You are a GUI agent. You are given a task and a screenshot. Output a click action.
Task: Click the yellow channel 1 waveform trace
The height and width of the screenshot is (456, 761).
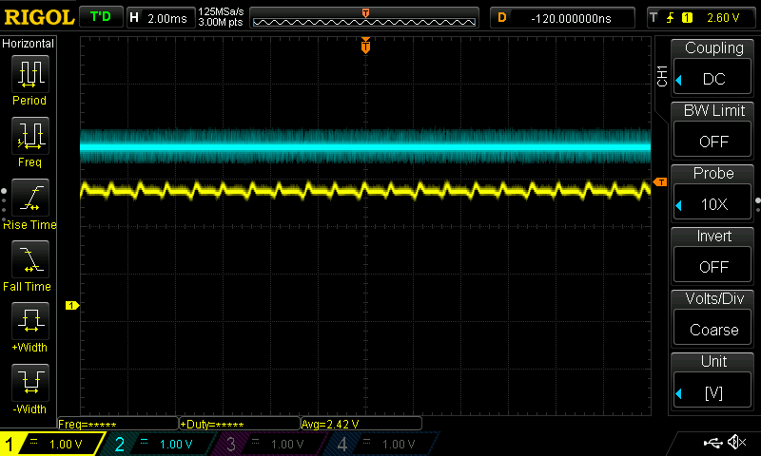click(x=365, y=190)
